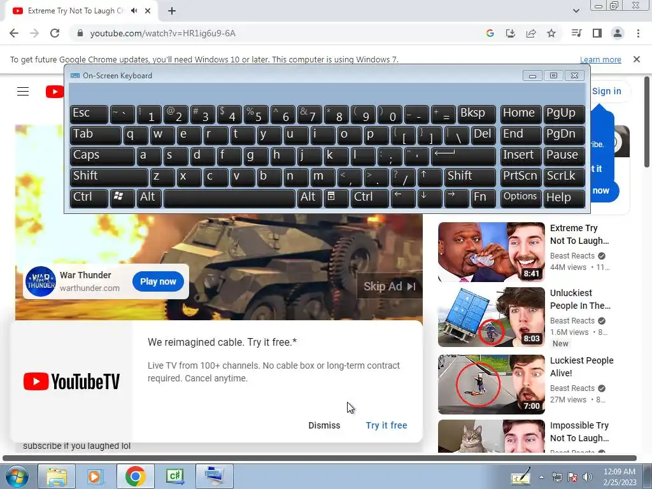Open the new tab plus button
The width and height of the screenshot is (652, 489).
172,11
